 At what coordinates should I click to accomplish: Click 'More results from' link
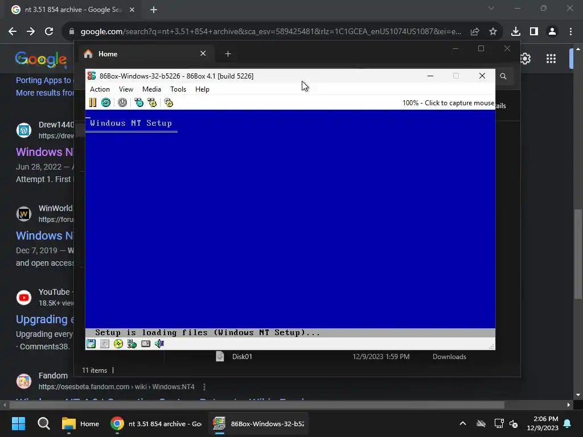tap(45, 93)
